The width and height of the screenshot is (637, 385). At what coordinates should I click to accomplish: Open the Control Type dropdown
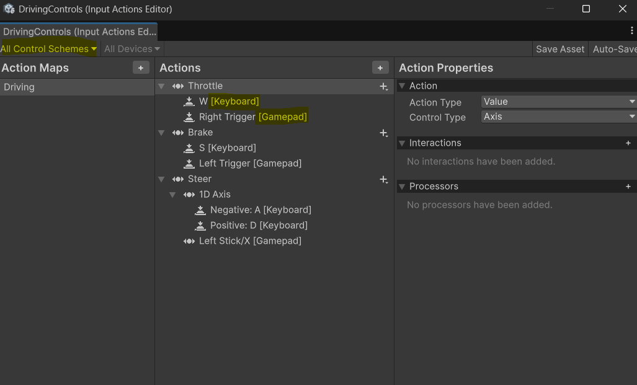click(558, 117)
